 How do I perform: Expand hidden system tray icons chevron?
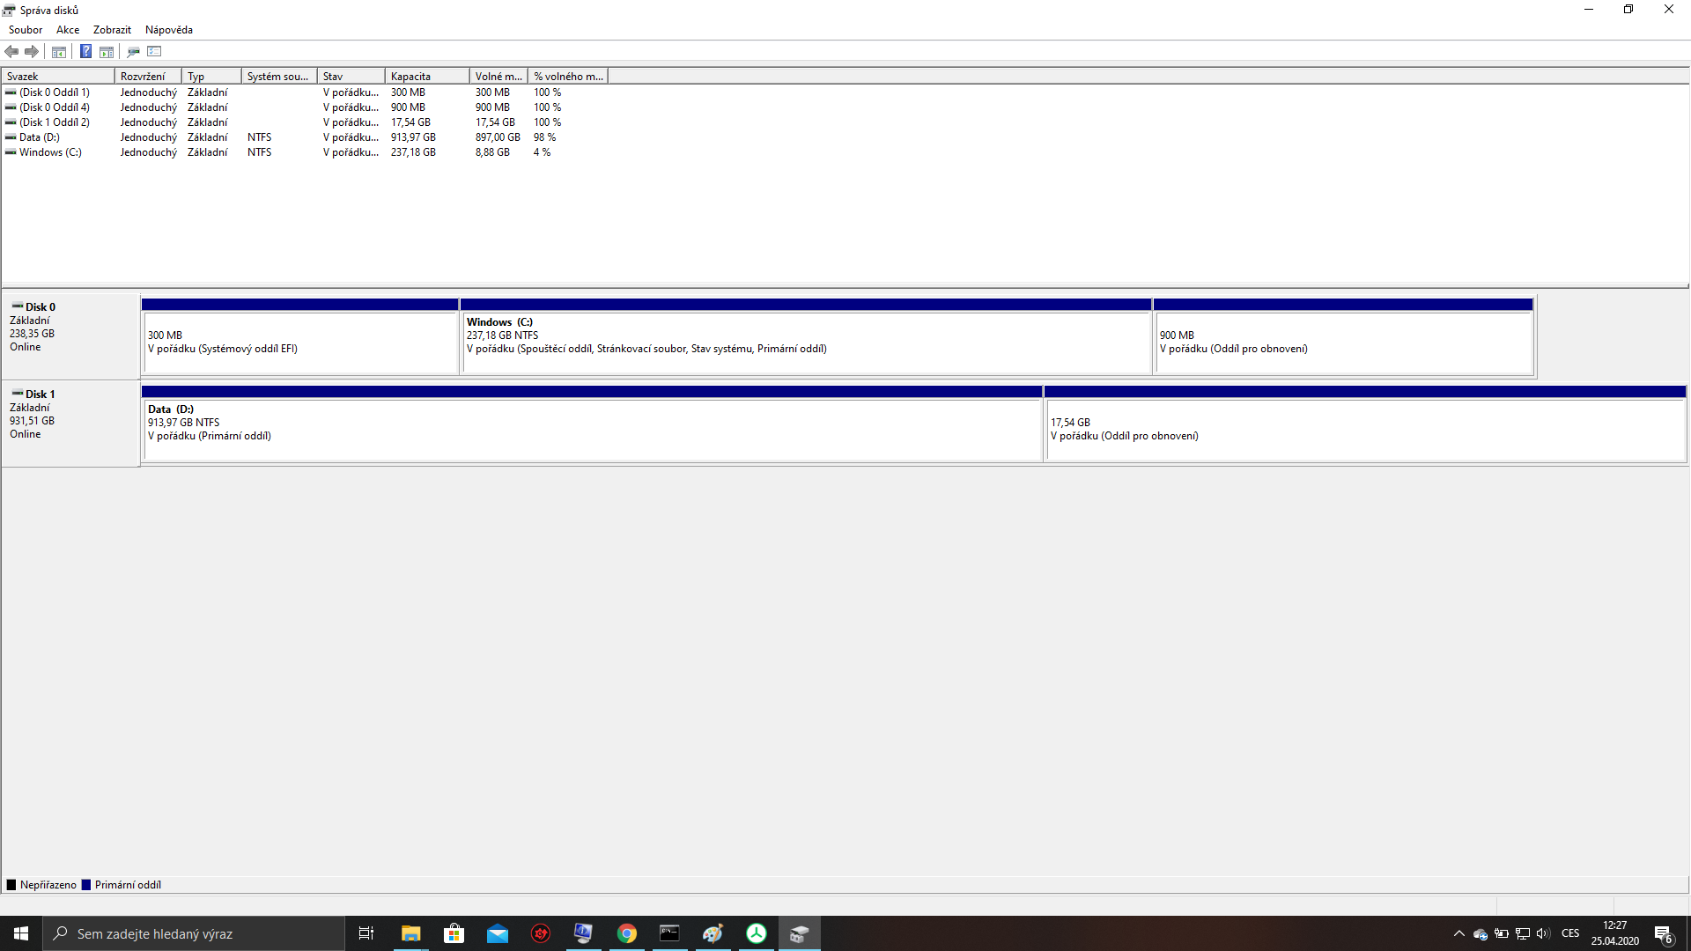pyautogui.click(x=1458, y=933)
